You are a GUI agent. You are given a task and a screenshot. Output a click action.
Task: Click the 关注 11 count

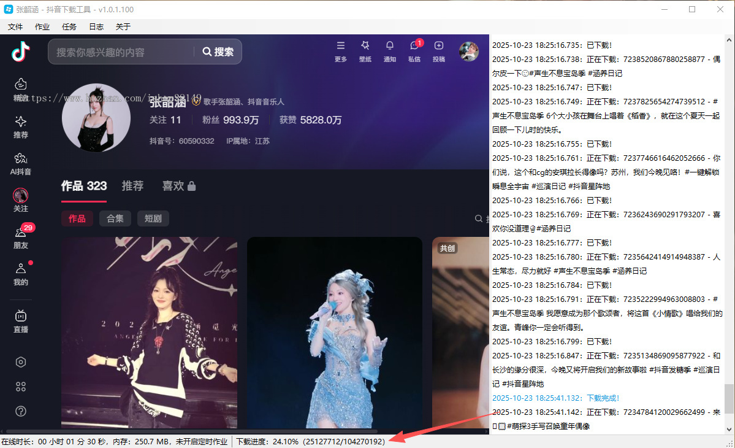click(x=165, y=120)
